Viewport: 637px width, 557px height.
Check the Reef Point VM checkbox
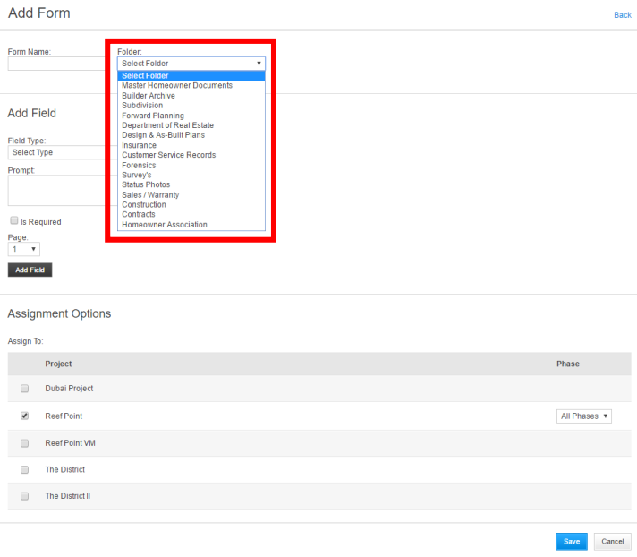click(x=25, y=443)
